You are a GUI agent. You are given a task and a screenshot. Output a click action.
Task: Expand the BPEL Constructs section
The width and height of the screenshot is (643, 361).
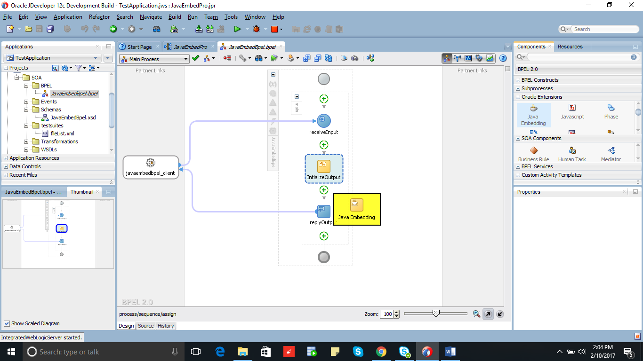(x=518, y=80)
